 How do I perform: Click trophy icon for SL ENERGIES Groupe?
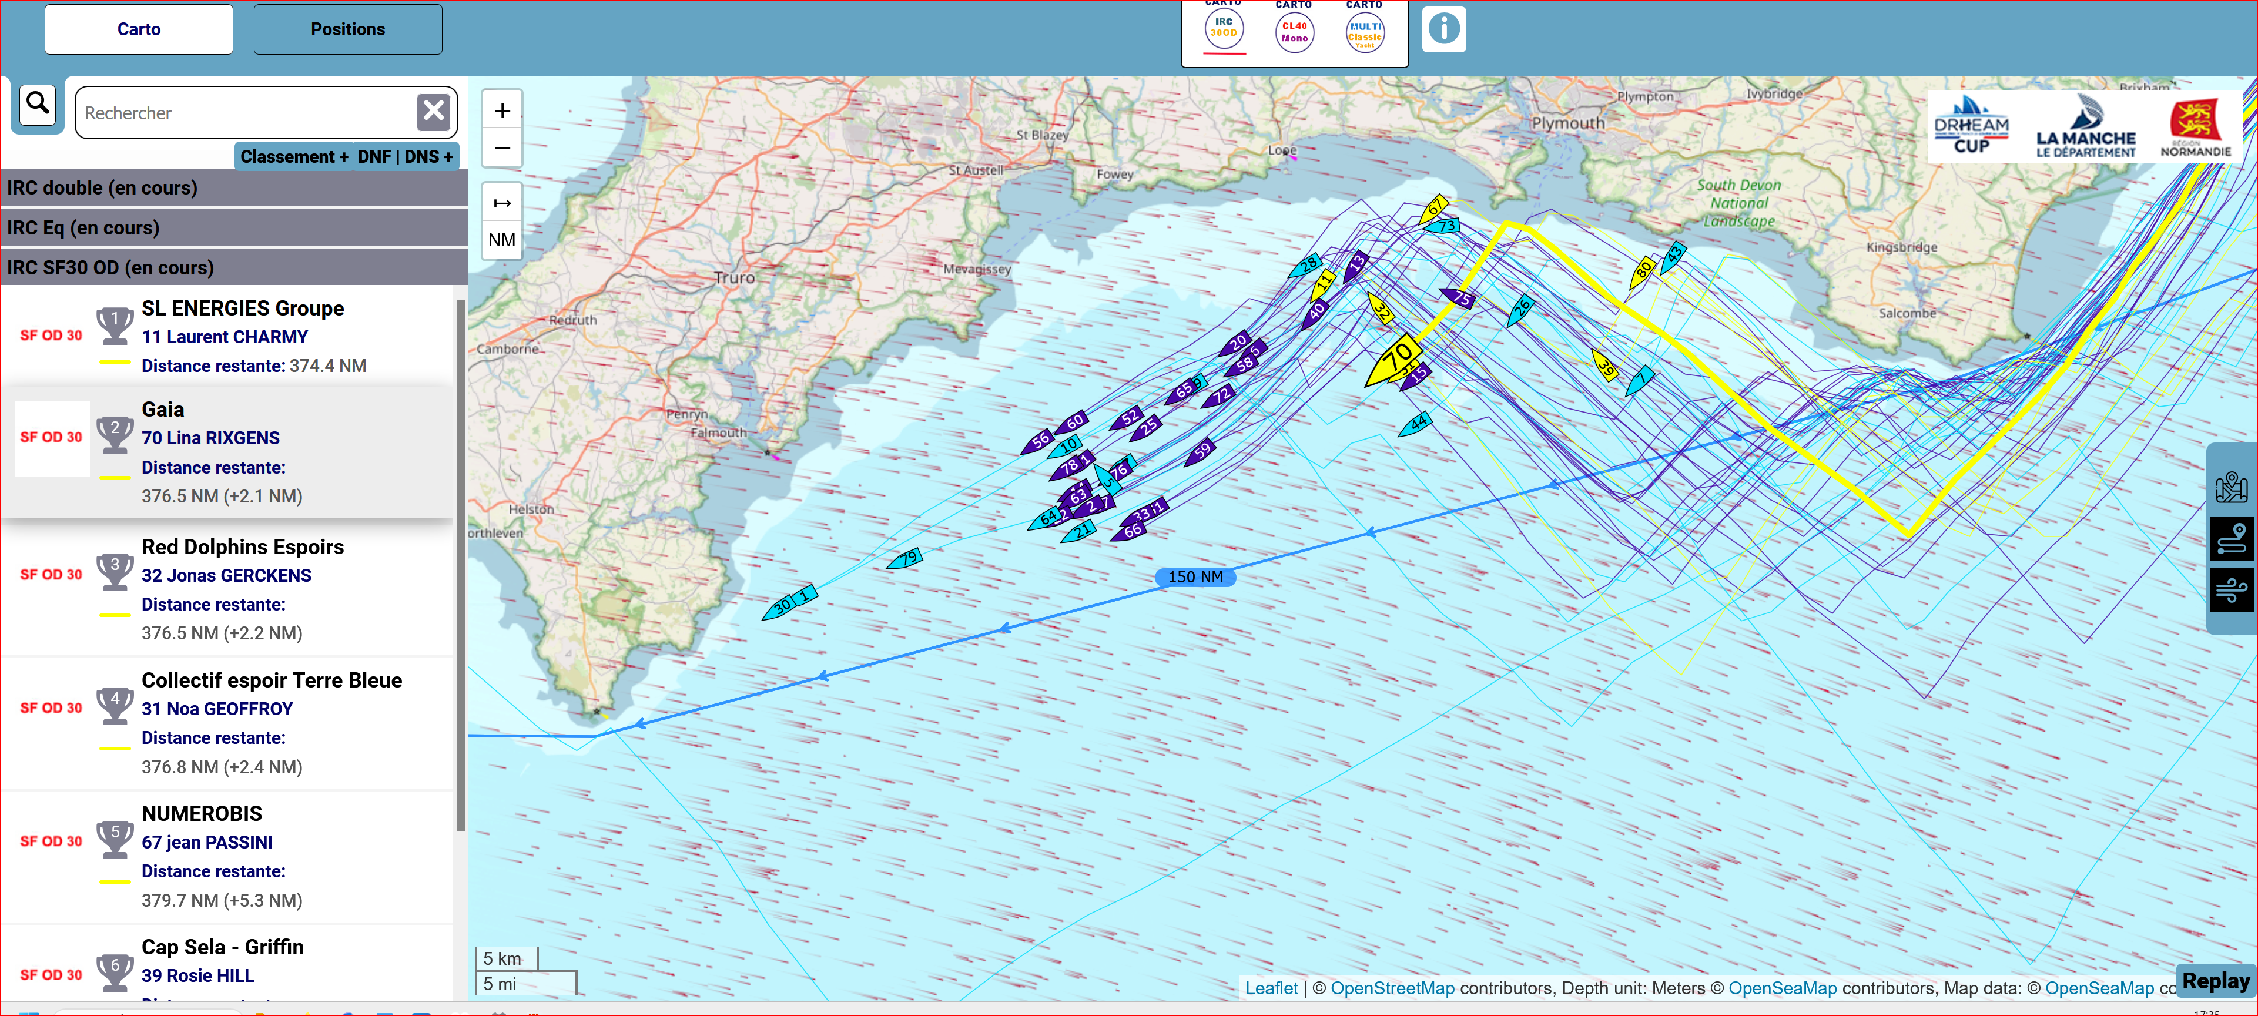[x=115, y=325]
